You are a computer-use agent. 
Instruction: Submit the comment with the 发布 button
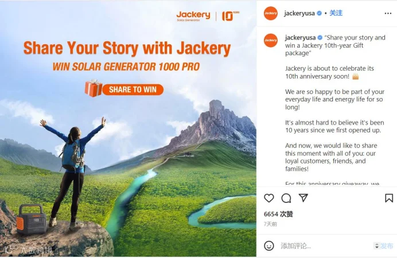tap(387, 245)
